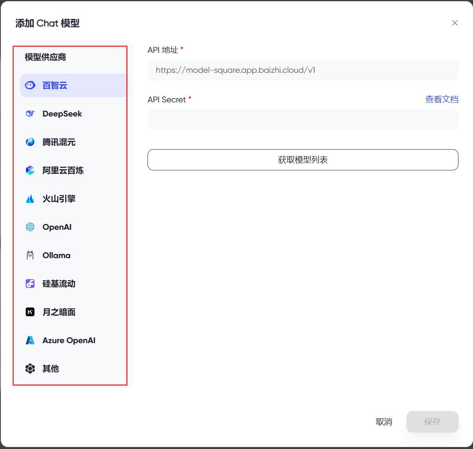Image resolution: width=473 pixels, height=449 pixels.
Task: Focus the API 地址 input field
Action: click(303, 70)
